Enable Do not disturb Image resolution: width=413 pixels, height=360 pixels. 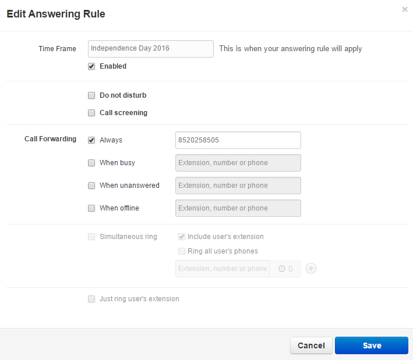pos(91,95)
